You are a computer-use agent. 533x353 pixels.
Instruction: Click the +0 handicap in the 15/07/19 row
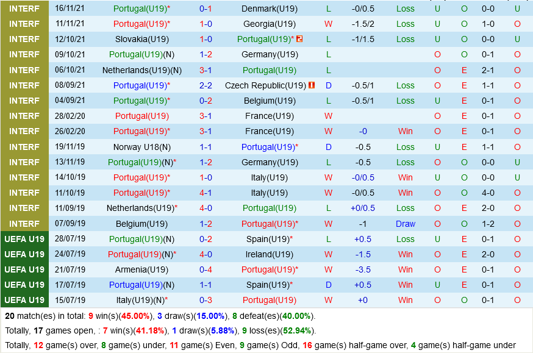[x=363, y=301]
